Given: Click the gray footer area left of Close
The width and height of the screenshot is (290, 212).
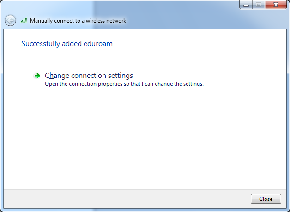Looking at the screenshot, I should coord(125,199).
